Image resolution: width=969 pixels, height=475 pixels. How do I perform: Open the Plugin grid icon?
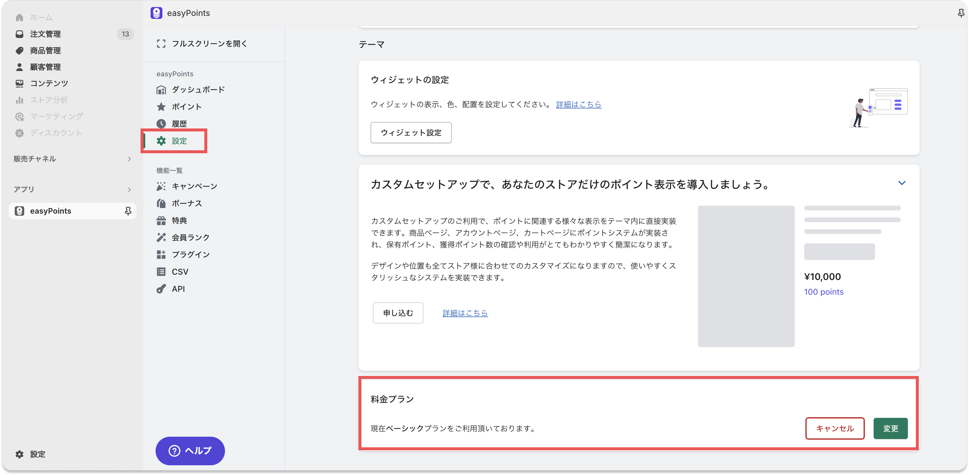point(161,255)
